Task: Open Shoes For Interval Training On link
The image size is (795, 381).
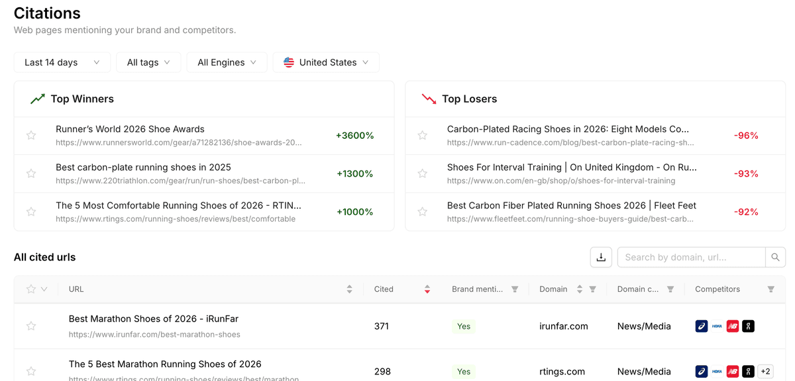Action: click(x=572, y=167)
